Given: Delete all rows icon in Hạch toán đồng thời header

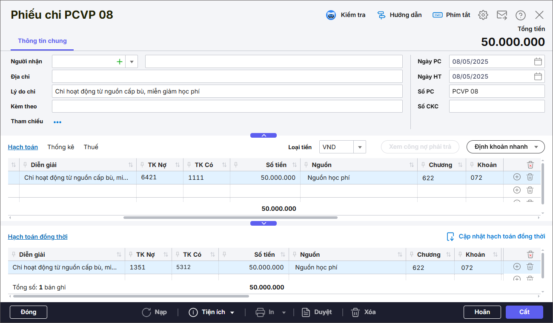Looking at the screenshot, I should (530, 255).
